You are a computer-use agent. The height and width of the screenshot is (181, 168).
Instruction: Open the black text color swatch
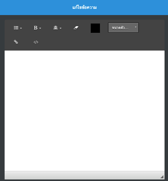point(95,28)
